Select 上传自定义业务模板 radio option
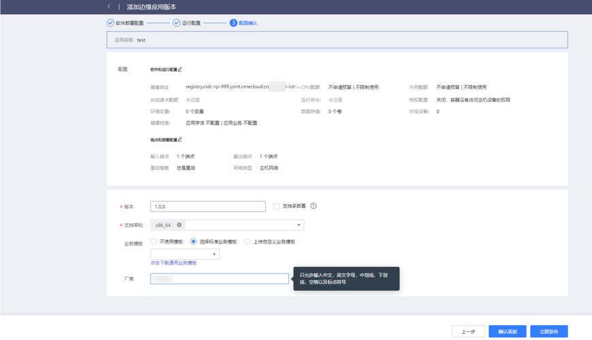Image resolution: width=592 pixels, height=340 pixels. 247,241
